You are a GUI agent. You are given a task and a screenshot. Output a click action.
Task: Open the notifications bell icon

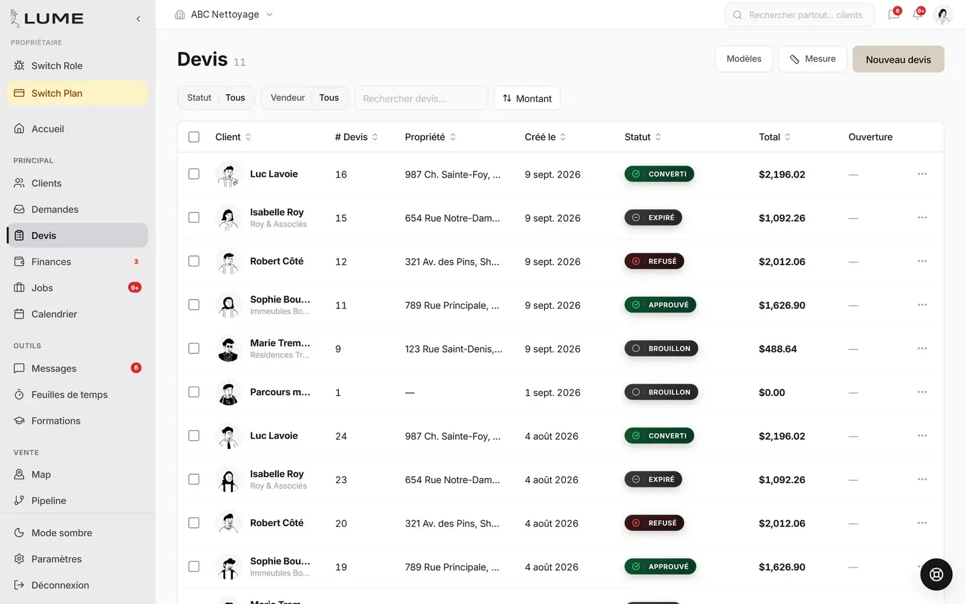[x=918, y=14]
